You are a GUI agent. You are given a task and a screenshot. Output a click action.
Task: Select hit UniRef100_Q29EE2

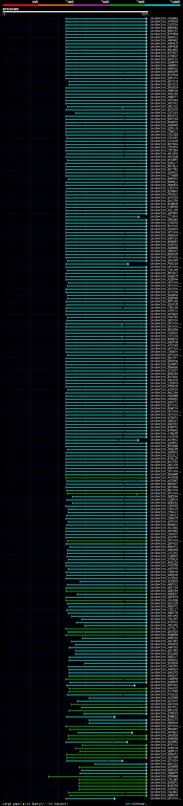click(x=164, y=443)
